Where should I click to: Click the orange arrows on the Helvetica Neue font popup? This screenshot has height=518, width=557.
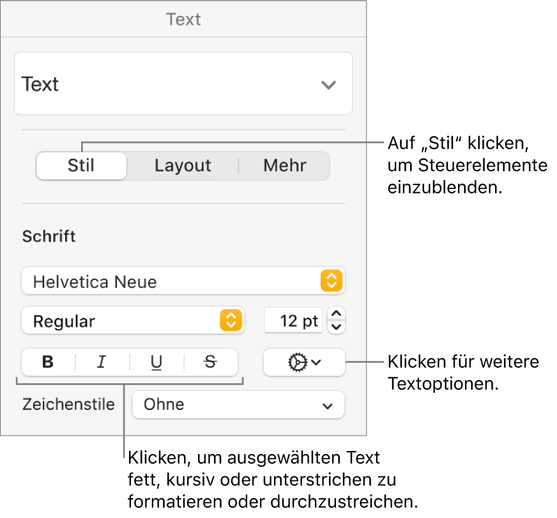click(332, 281)
